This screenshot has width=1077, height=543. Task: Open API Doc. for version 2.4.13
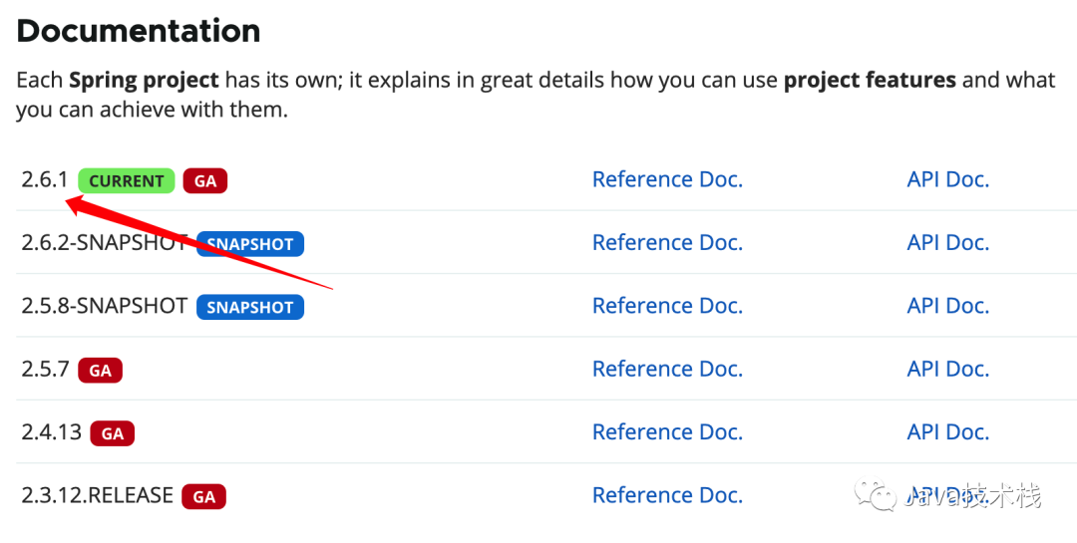point(948,431)
